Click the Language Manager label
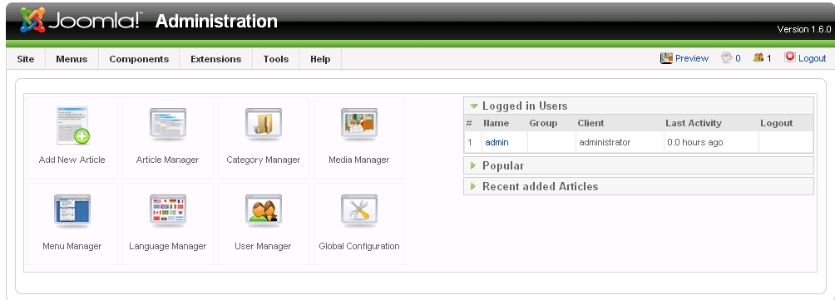Viewport: 835px width, 300px height. point(167,246)
